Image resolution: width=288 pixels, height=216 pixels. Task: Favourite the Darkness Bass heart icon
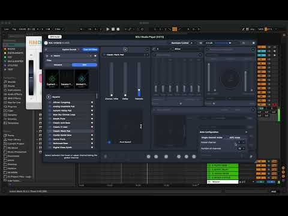coord(92,143)
